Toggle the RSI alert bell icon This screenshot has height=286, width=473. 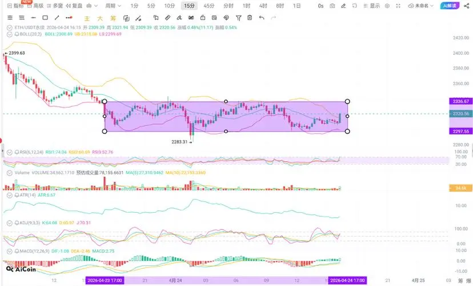pos(17,152)
